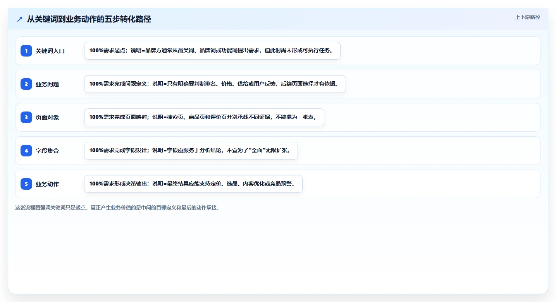Select the 字段集合 step label
This screenshot has width=556, height=302.
(47, 151)
